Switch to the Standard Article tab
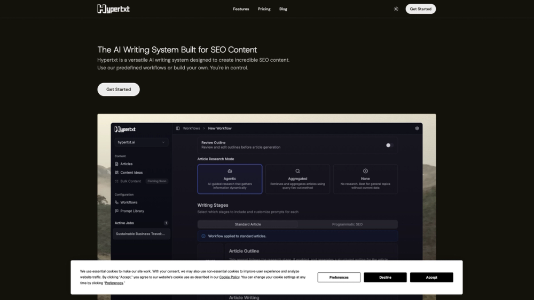Image resolution: width=534 pixels, height=300 pixels. coord(248,224)
